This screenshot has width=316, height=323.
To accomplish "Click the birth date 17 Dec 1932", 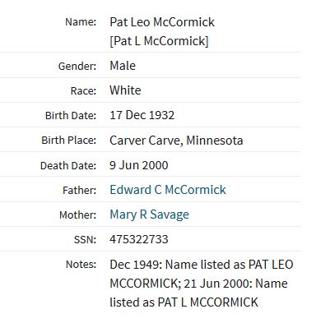I will (142, 115).
